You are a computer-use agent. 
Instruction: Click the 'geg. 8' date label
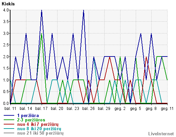151,109
